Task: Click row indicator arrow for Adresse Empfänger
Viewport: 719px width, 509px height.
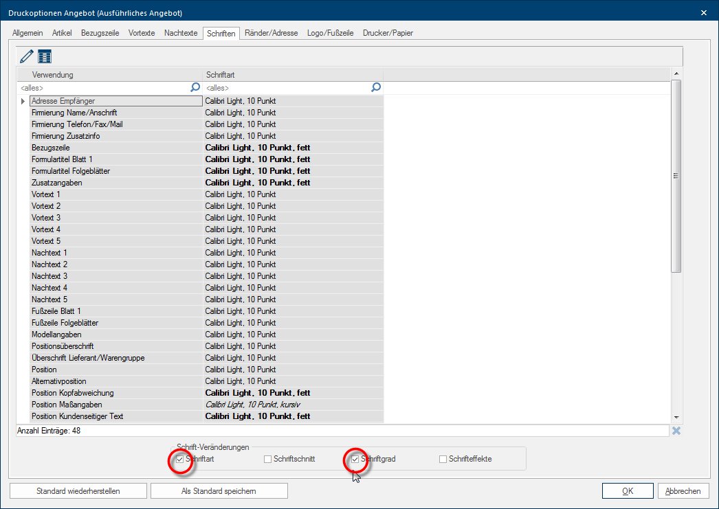Action: (23, 101)
